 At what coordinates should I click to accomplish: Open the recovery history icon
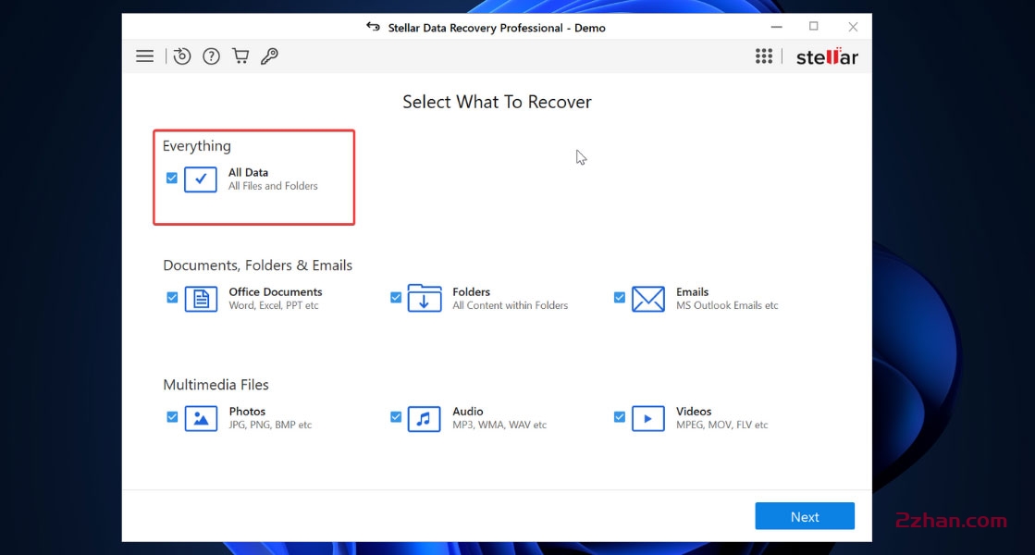(181, 55)
